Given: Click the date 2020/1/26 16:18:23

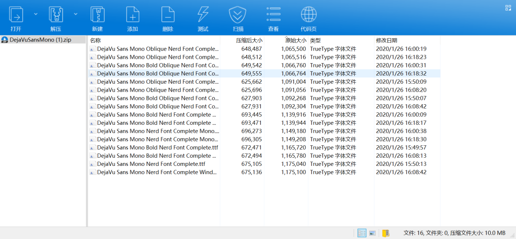Looking at the screenshot, I should pos(401,57).
